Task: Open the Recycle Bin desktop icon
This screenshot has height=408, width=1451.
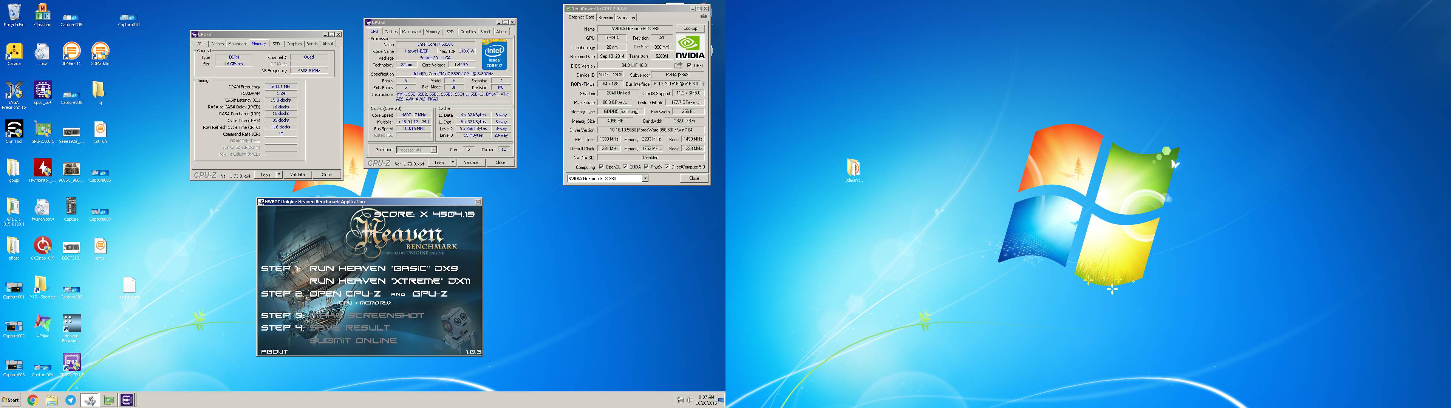Action: (x=14, y=15)
